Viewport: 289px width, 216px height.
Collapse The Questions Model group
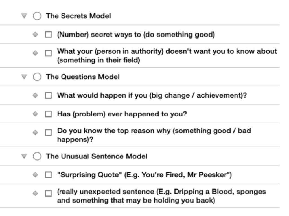pos(24,76)
